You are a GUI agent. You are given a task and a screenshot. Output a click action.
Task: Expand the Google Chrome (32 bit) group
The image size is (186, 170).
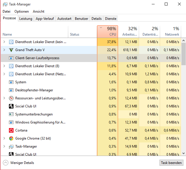4,138
